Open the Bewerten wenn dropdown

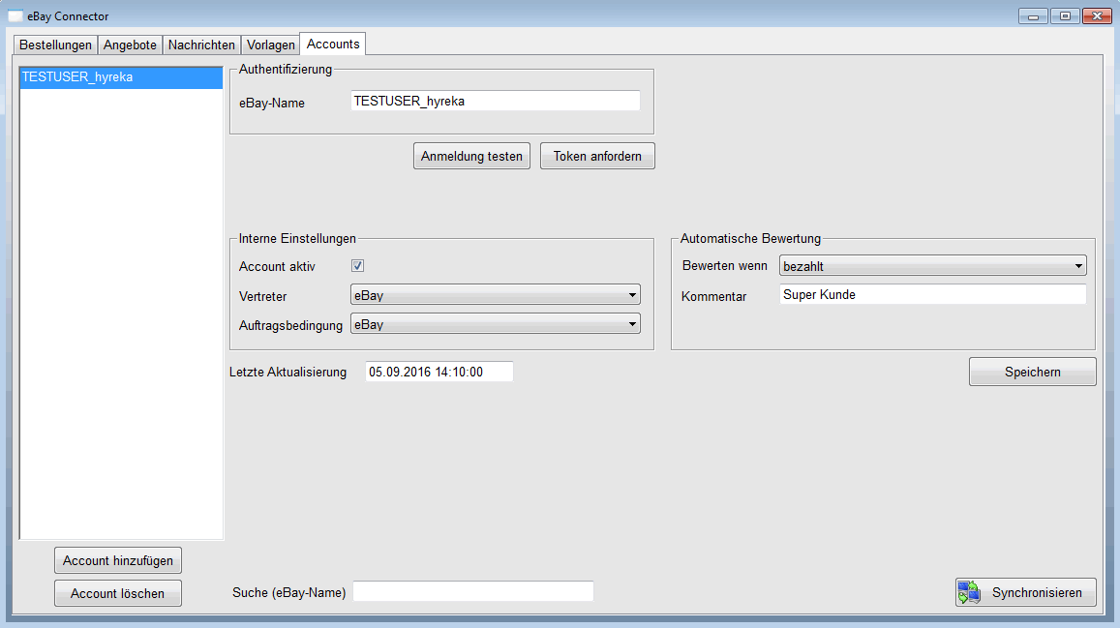(x=933, y=265)
